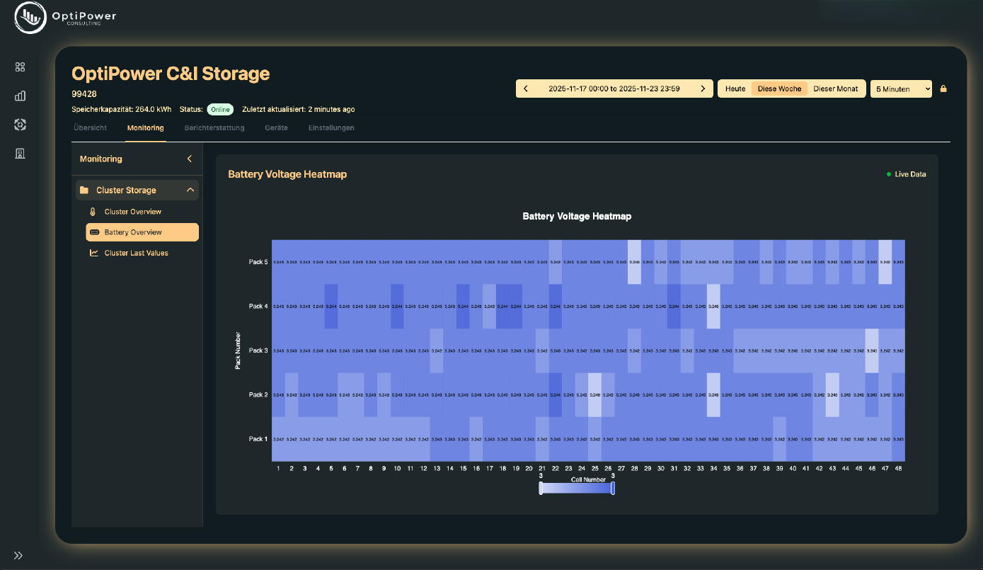Go to previous date range arrow

point(526,89)
